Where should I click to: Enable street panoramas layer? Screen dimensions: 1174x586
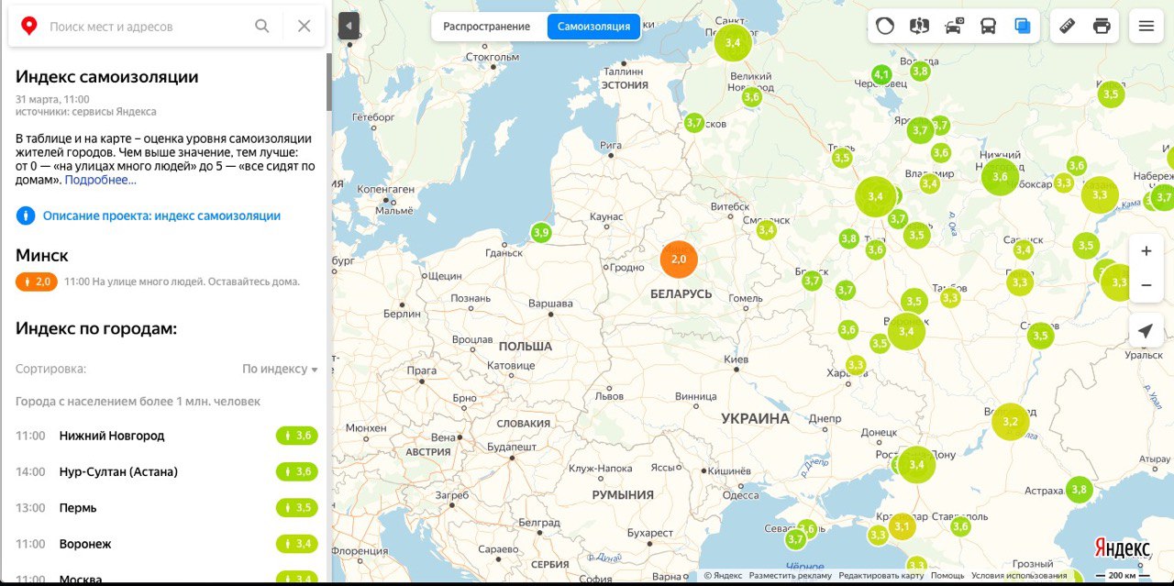click(x=919, y=26)
